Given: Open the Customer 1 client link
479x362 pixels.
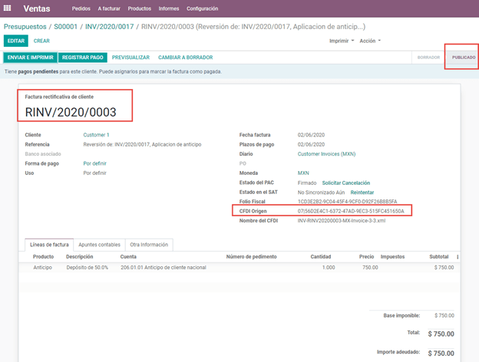Looking at the screenshot, I should [96, 134].
